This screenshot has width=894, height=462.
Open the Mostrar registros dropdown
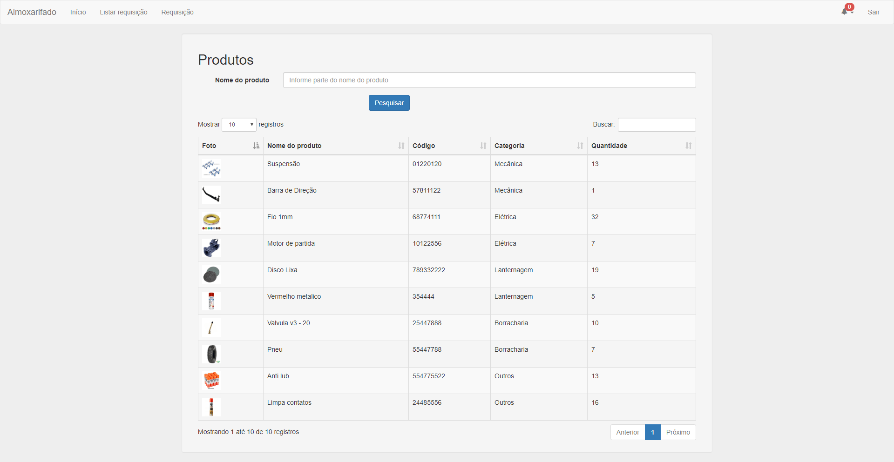(239, 125)
